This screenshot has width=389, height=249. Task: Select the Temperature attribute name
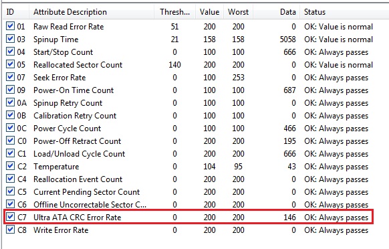coord(56,167)
